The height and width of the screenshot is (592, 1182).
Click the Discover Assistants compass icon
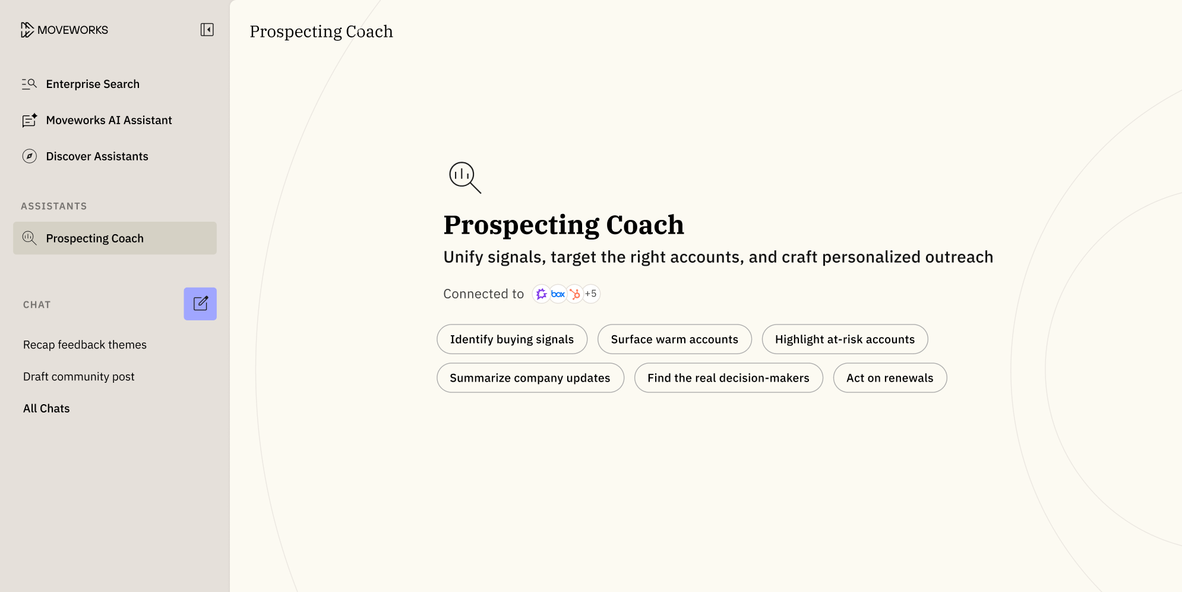click(x=29, y=156)
